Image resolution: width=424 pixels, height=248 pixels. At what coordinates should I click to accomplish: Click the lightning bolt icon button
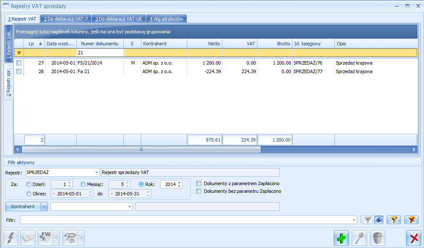[x=11, y=238]
